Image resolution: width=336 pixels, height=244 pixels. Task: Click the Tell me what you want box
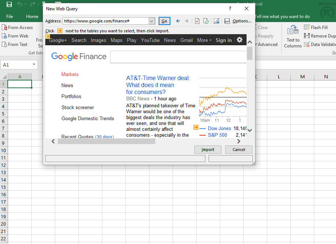click(x=282, y=17)
